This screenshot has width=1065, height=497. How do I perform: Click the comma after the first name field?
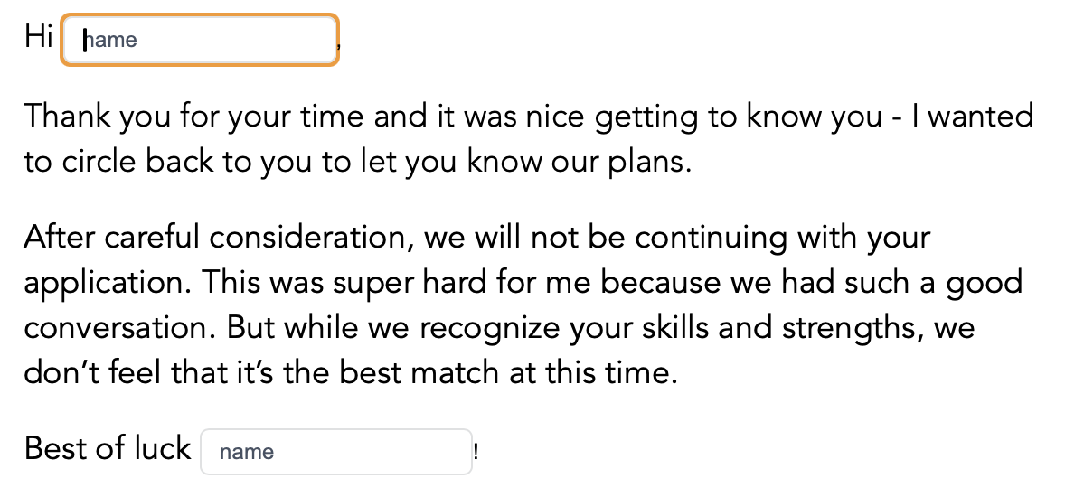(339, 43)
